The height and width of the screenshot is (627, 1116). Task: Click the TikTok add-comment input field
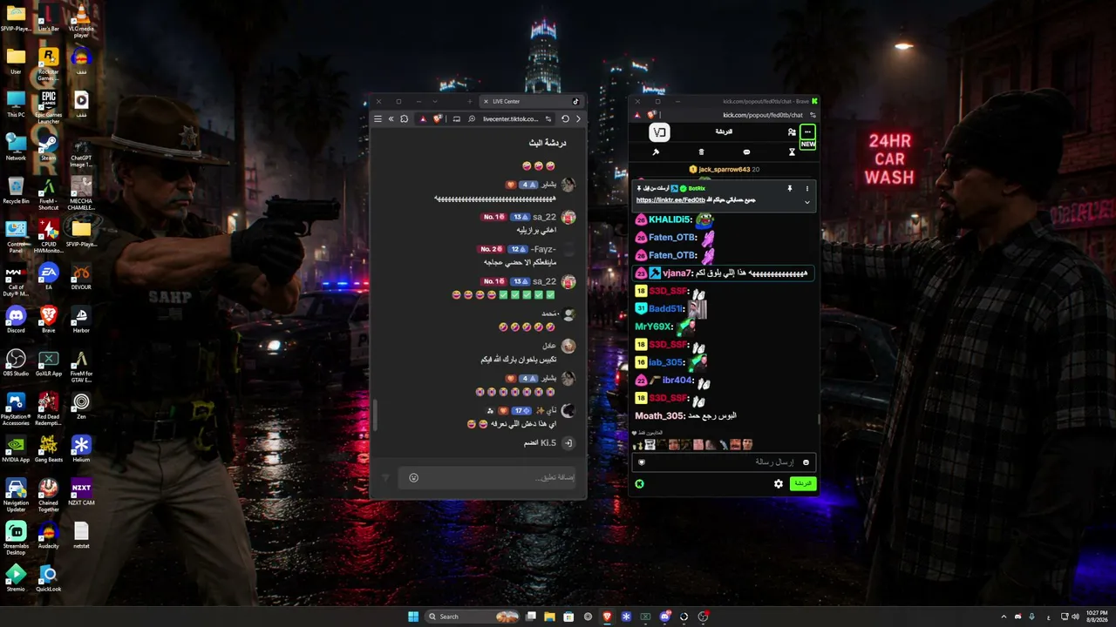click(488, 477)
